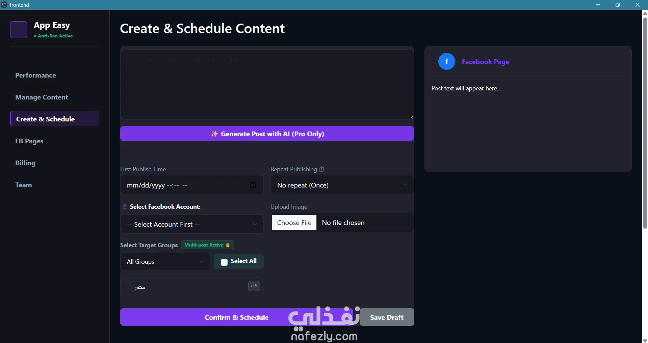Screen dimensions: 648x343
Task: Click the Repeat Publishing timer icon
Action: pyautogui.click(x=322, y=169)
